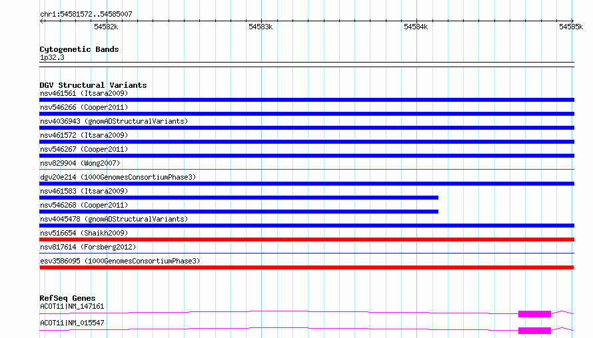Select the blue bar under nsv4045478
The image size is (593, 338).
[306, 226]
